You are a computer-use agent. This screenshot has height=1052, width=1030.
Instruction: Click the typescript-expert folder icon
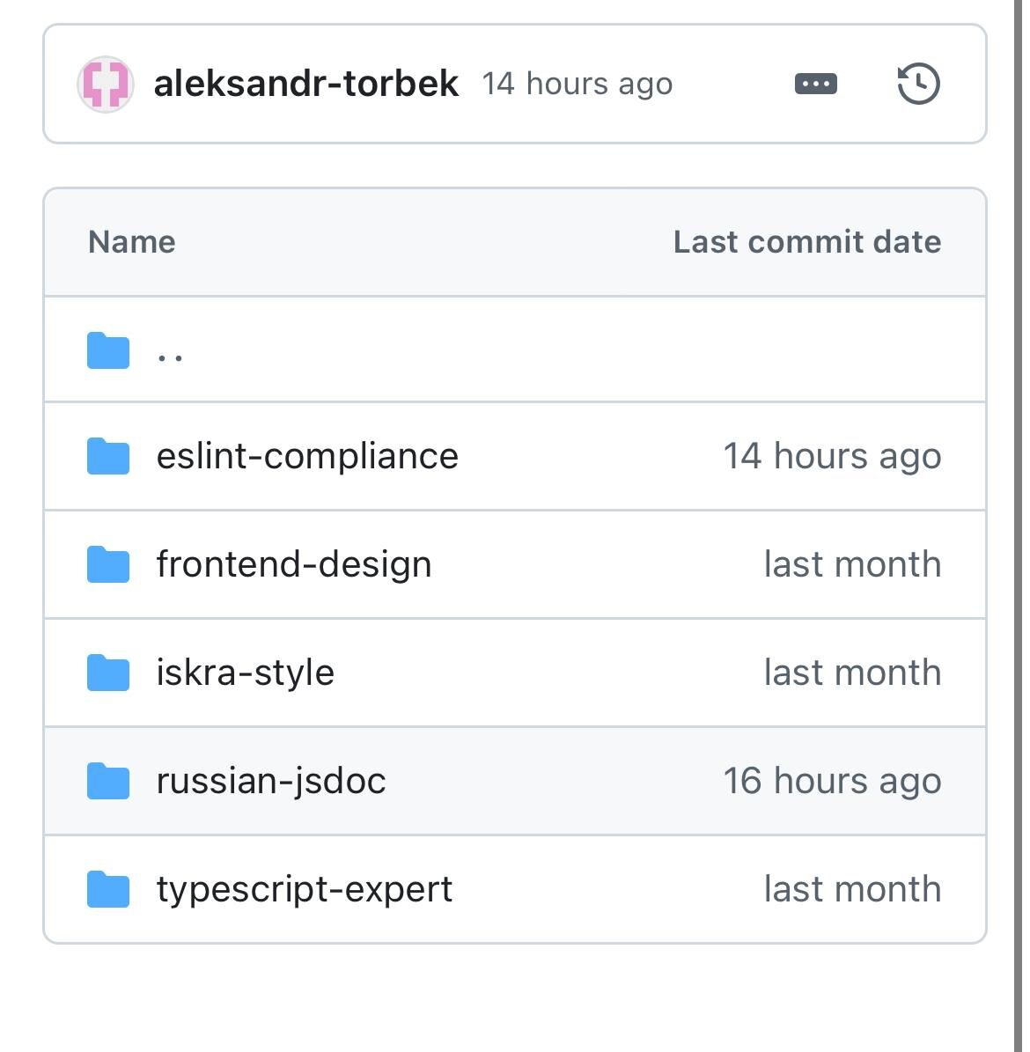[x=108, y=889]
